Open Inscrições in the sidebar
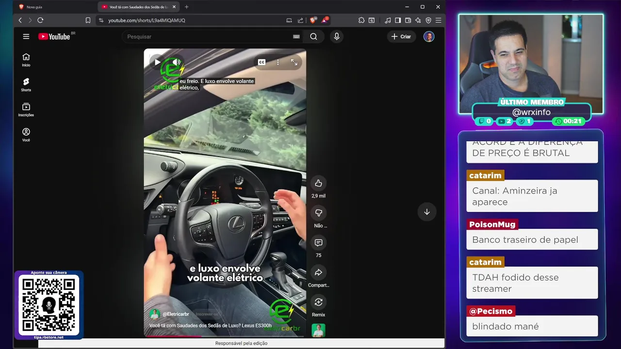This screenshot has height=349, width=621. 26,110
